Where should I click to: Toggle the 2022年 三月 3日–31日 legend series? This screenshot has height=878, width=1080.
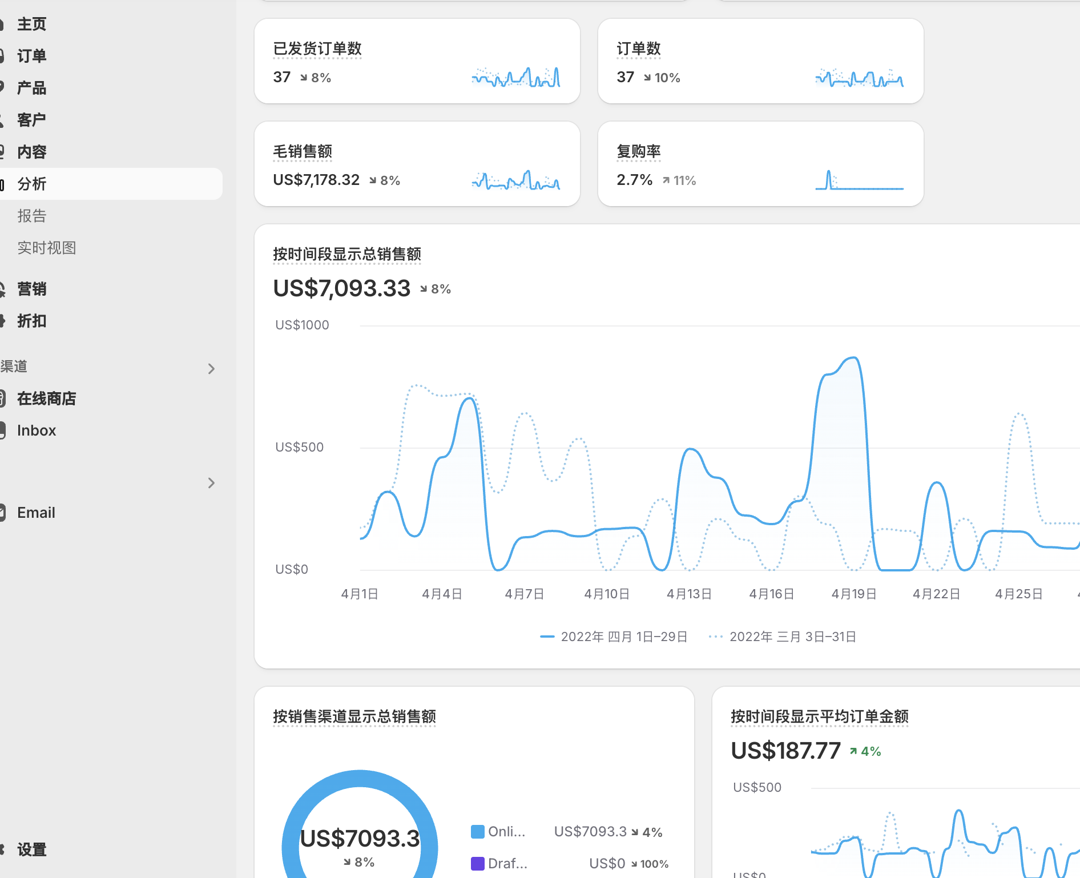pyautogui.click(x=783, y=637)
